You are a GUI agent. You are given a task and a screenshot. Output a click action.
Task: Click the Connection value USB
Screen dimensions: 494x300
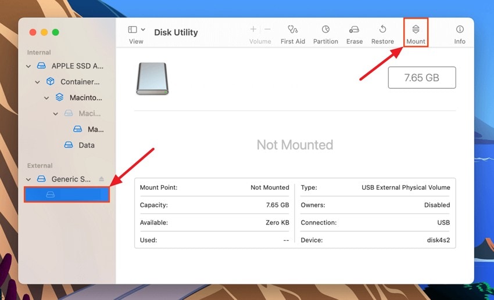point(443,222)
